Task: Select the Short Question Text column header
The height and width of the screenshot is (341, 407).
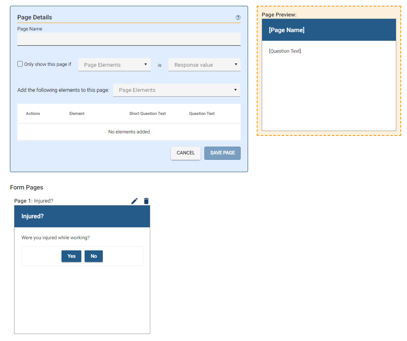Action: tap(147, 113)
